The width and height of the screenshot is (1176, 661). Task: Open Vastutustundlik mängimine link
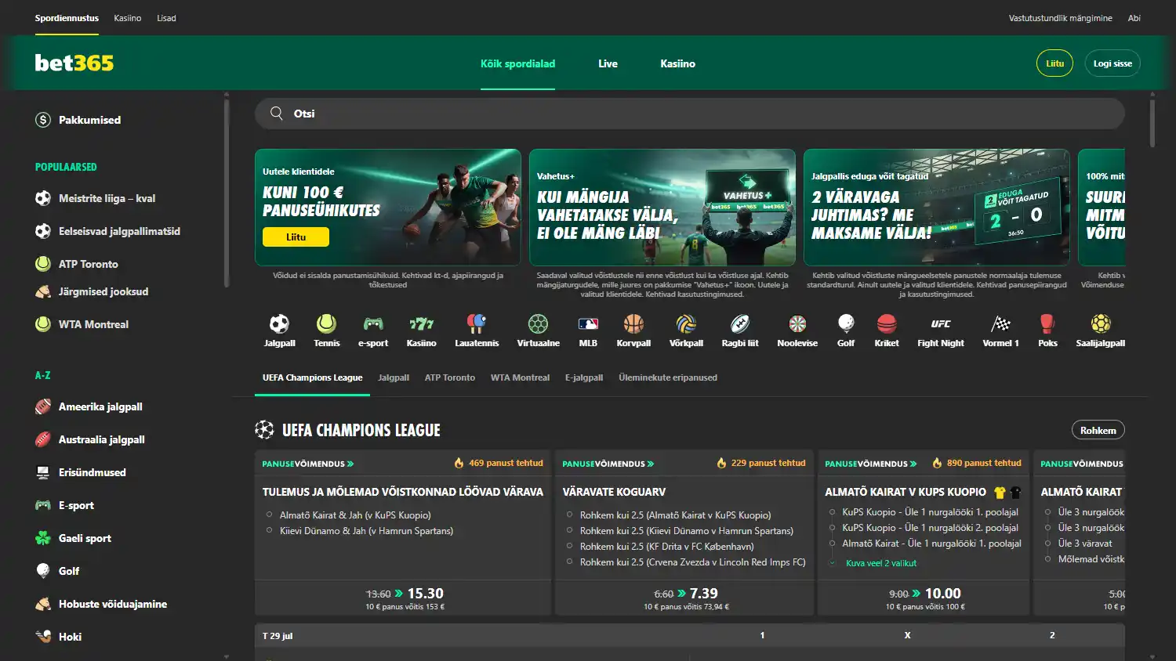point(1060,18)
